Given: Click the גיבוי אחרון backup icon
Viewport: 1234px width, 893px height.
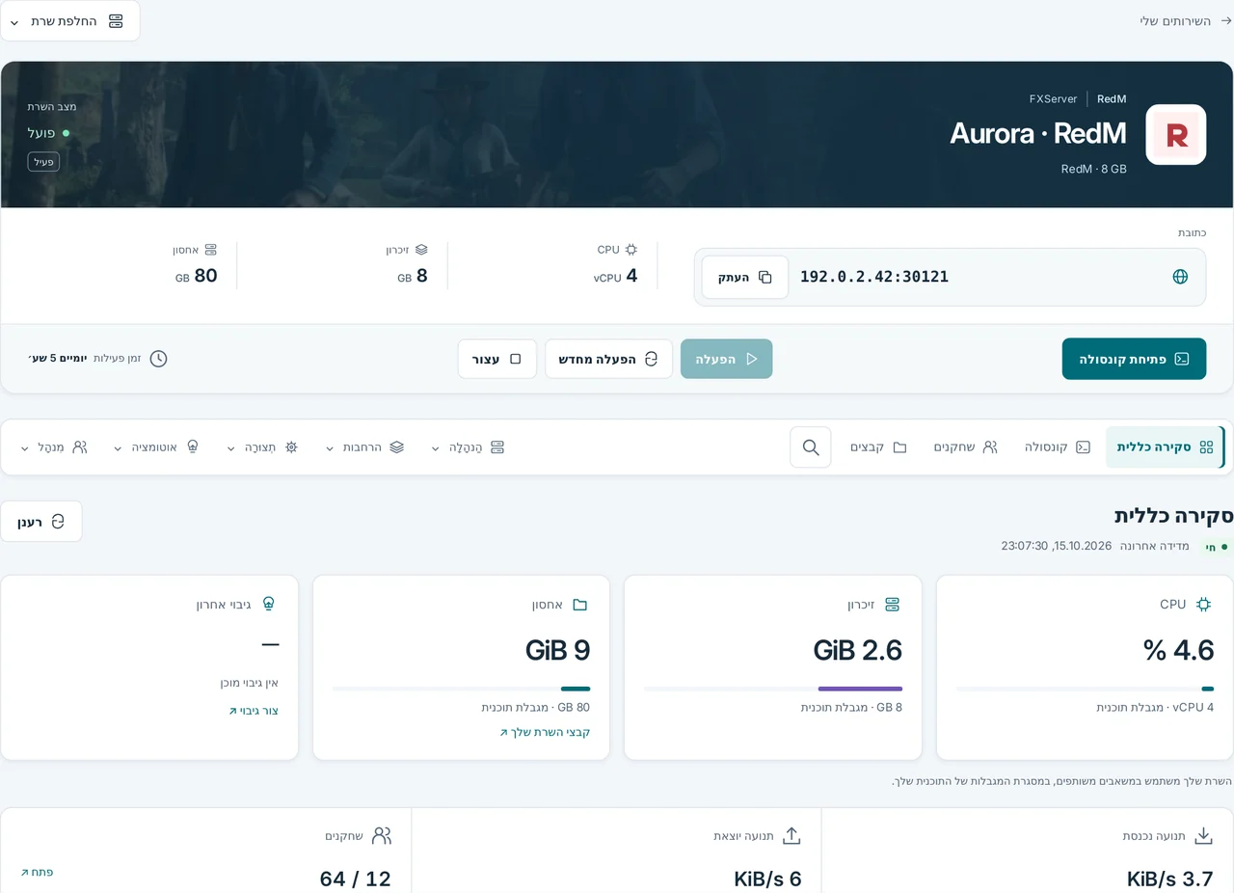Looking at the screenshot, I should point(269,605).
